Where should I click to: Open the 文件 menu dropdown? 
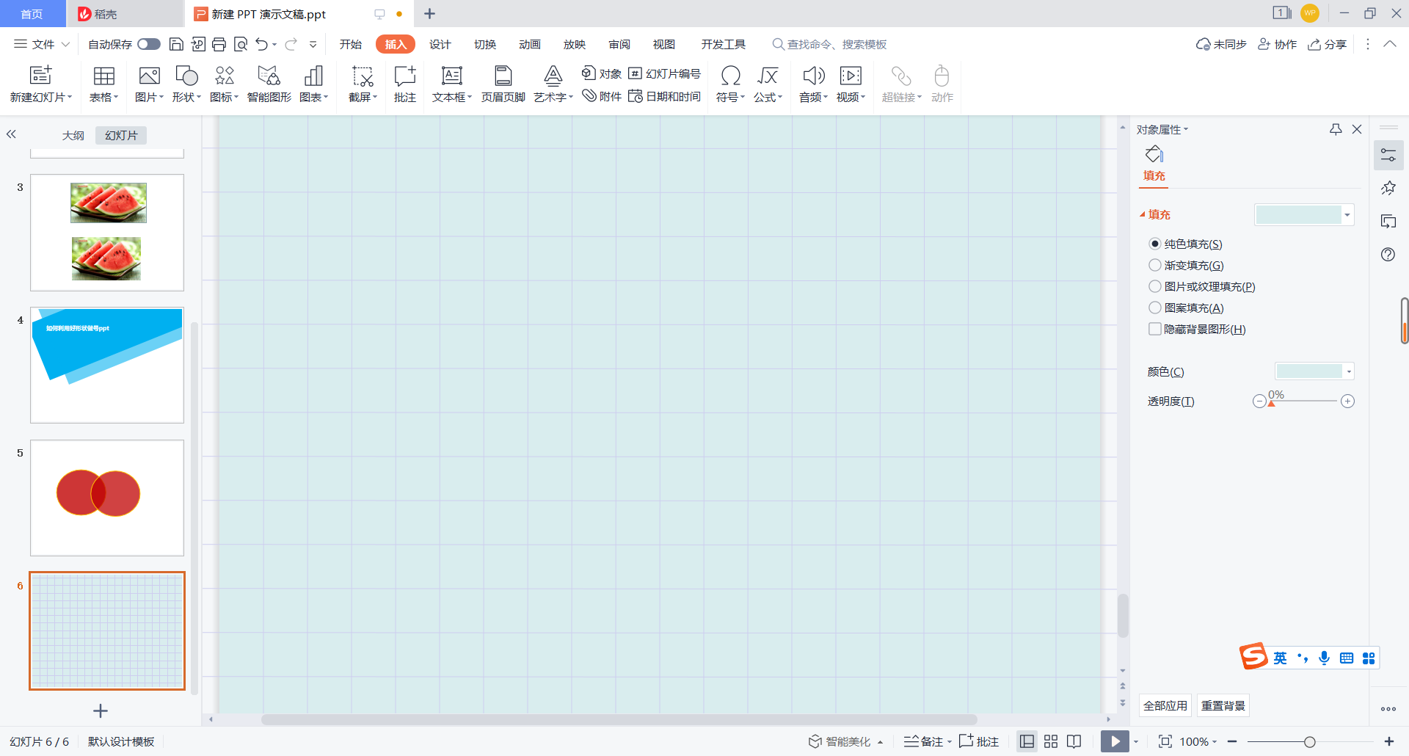[42, 44]
